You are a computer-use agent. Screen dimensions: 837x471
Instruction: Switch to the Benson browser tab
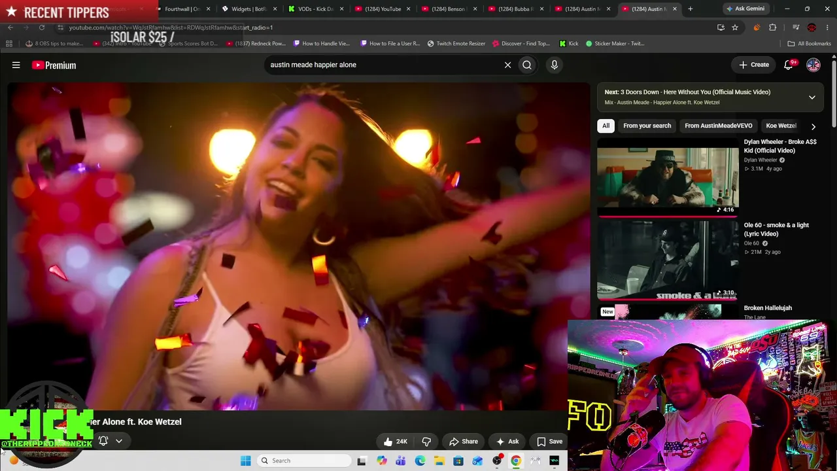[449, 9]
